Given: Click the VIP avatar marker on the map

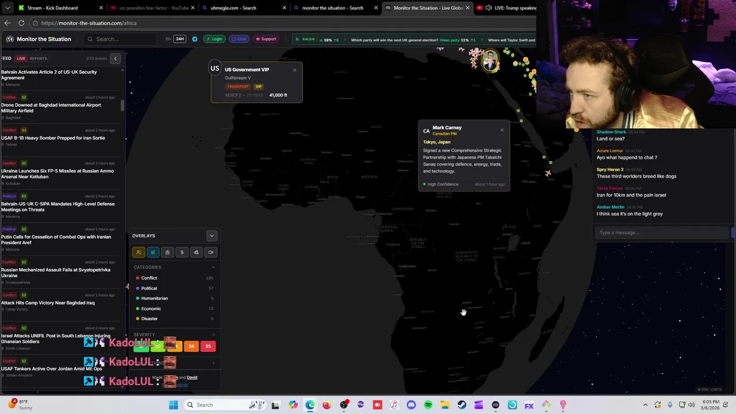Looking at the screenshot, I should [490, 59].
